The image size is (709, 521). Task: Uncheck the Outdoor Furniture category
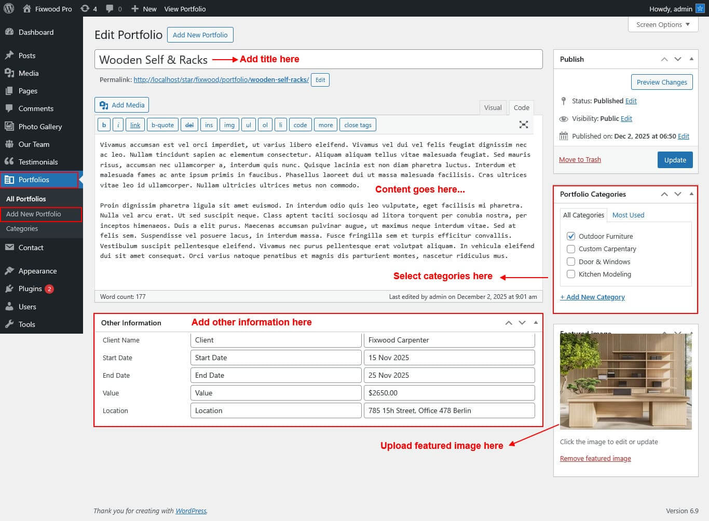pos(571,236)
